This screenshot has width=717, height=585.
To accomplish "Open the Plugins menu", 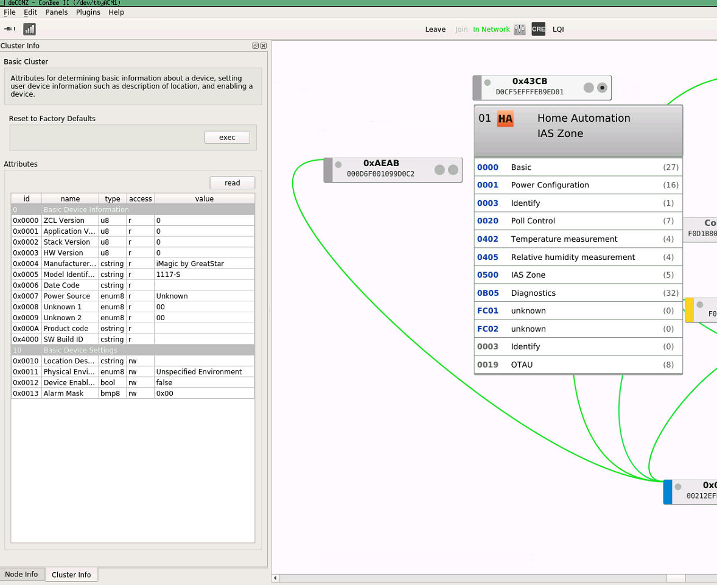I will tap(88, 12).
